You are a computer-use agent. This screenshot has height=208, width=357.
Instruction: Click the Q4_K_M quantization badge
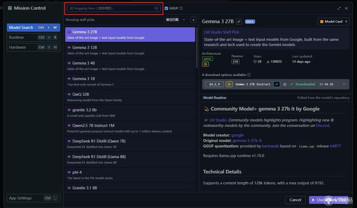(215, 84)
